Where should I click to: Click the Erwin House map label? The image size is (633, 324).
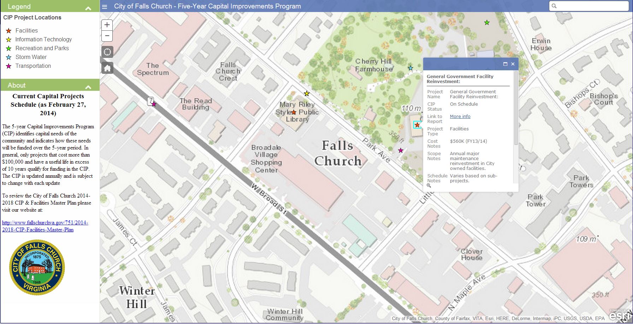[541, 44]
